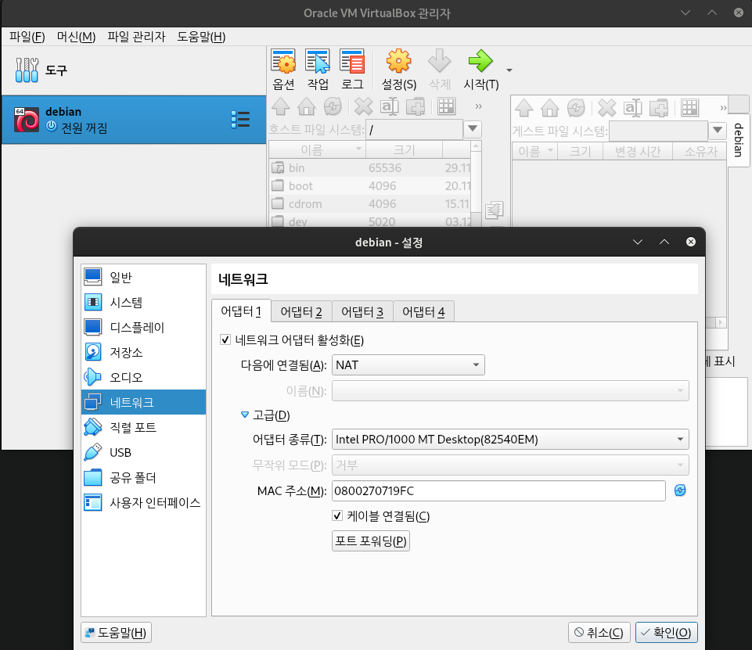This screenshot has width=752, height=650.
Task: Select the cdrom folder row
Action: click(x=370, y=203)
